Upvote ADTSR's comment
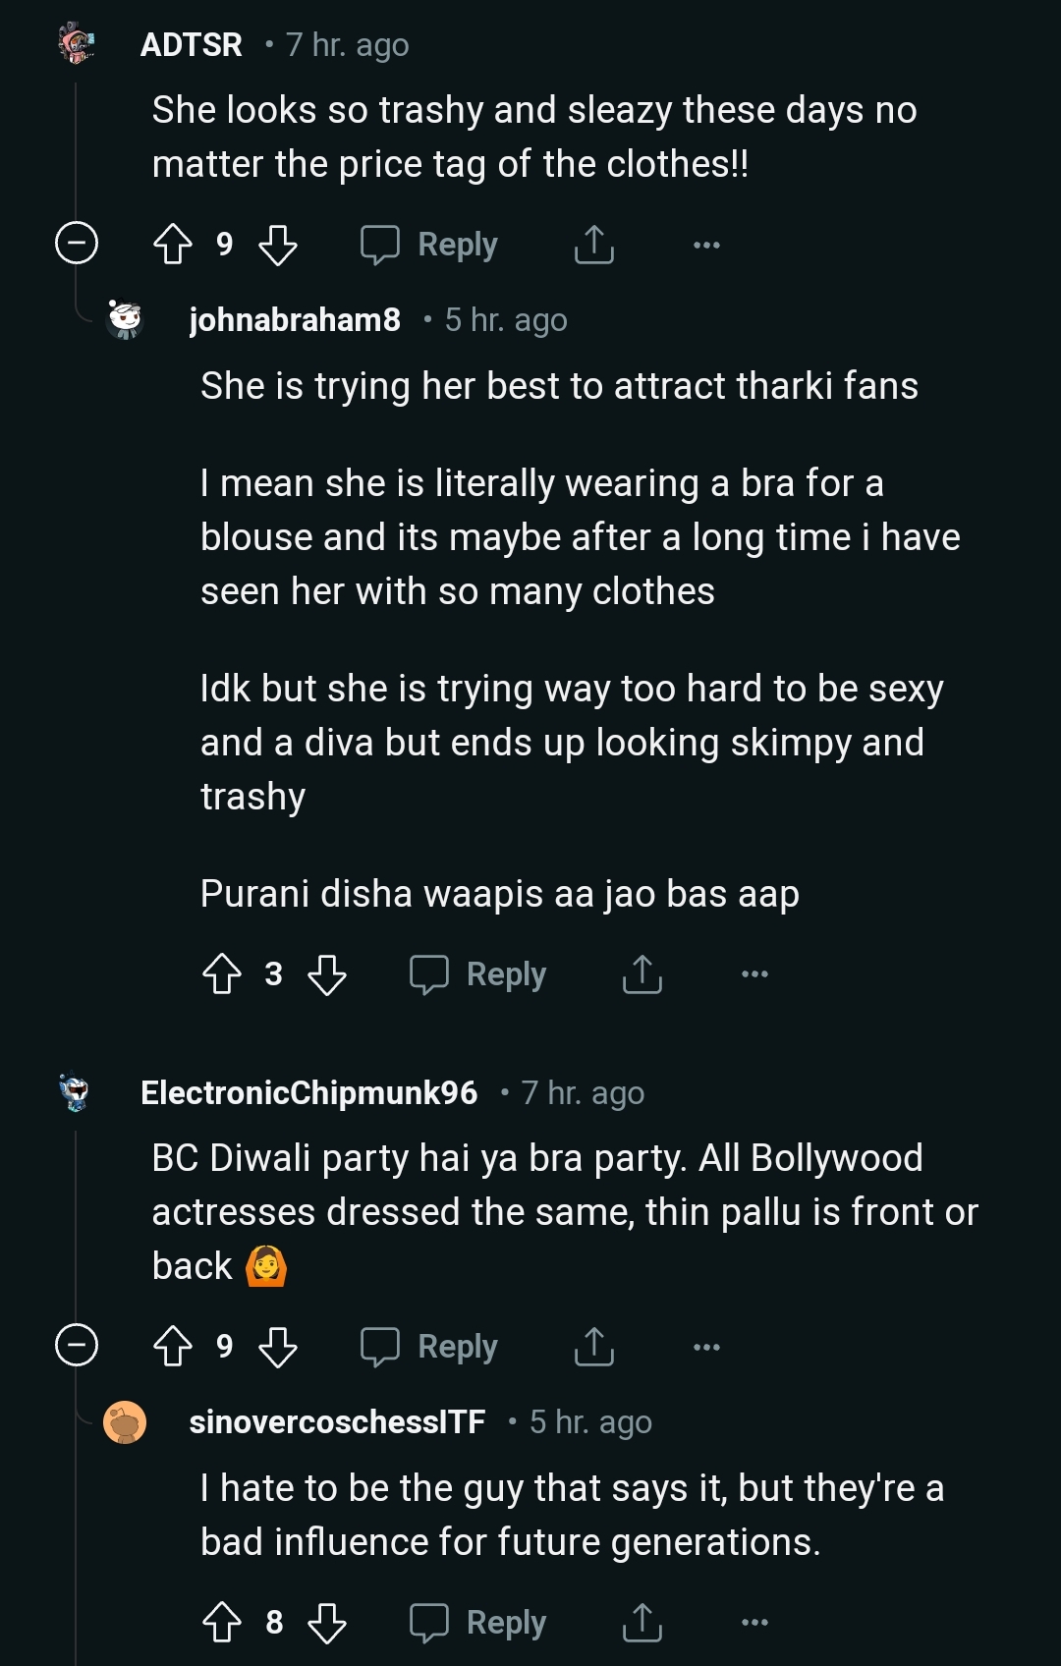1061x1666 pixels. click(173, 245)
